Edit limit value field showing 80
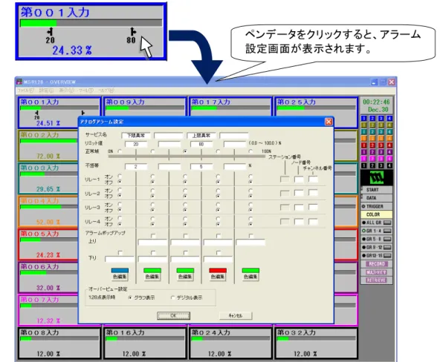 click(201, 144)
